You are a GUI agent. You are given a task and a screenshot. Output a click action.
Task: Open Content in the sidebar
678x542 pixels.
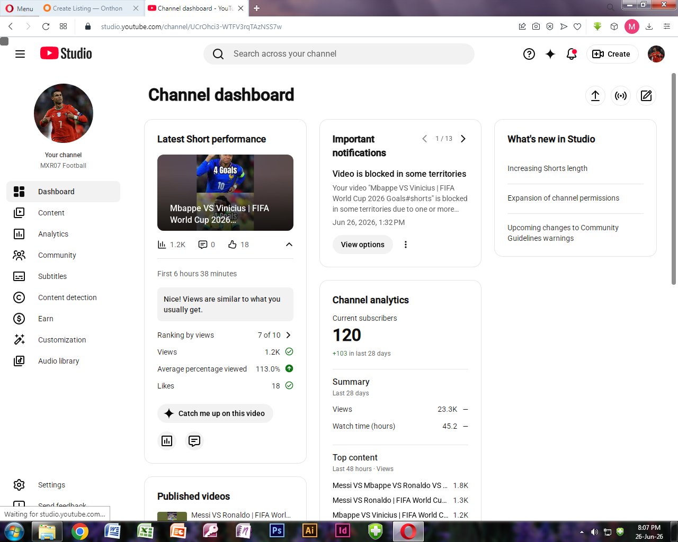64,213
